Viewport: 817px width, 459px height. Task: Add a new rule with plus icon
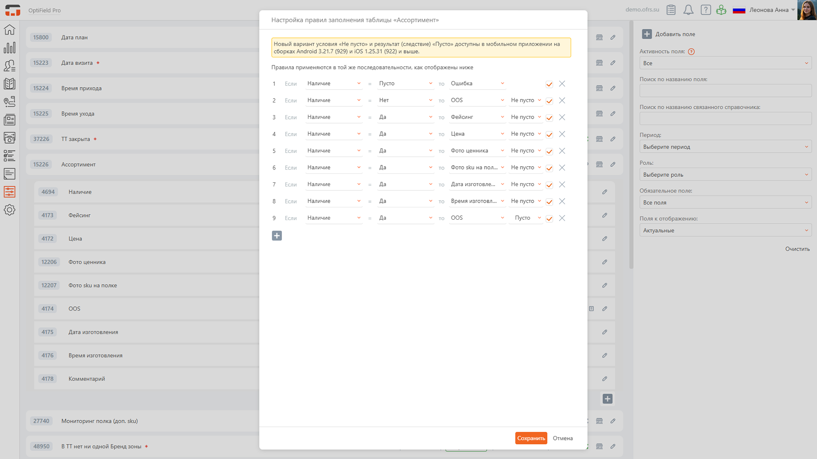277,236
